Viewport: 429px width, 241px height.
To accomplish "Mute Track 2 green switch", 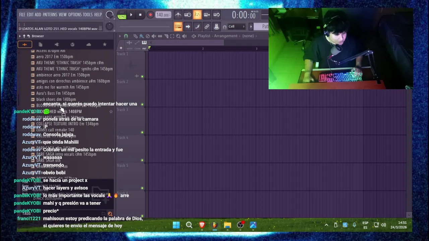I will tap(142, 104).
